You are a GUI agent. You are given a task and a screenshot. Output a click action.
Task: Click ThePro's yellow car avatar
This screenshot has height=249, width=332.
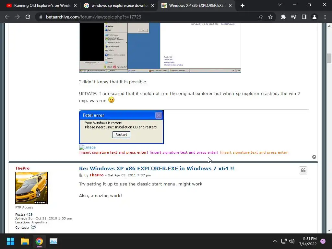click(31, 188)
